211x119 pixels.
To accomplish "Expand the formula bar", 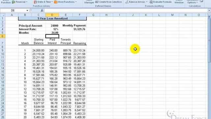I will click(209, 11).
